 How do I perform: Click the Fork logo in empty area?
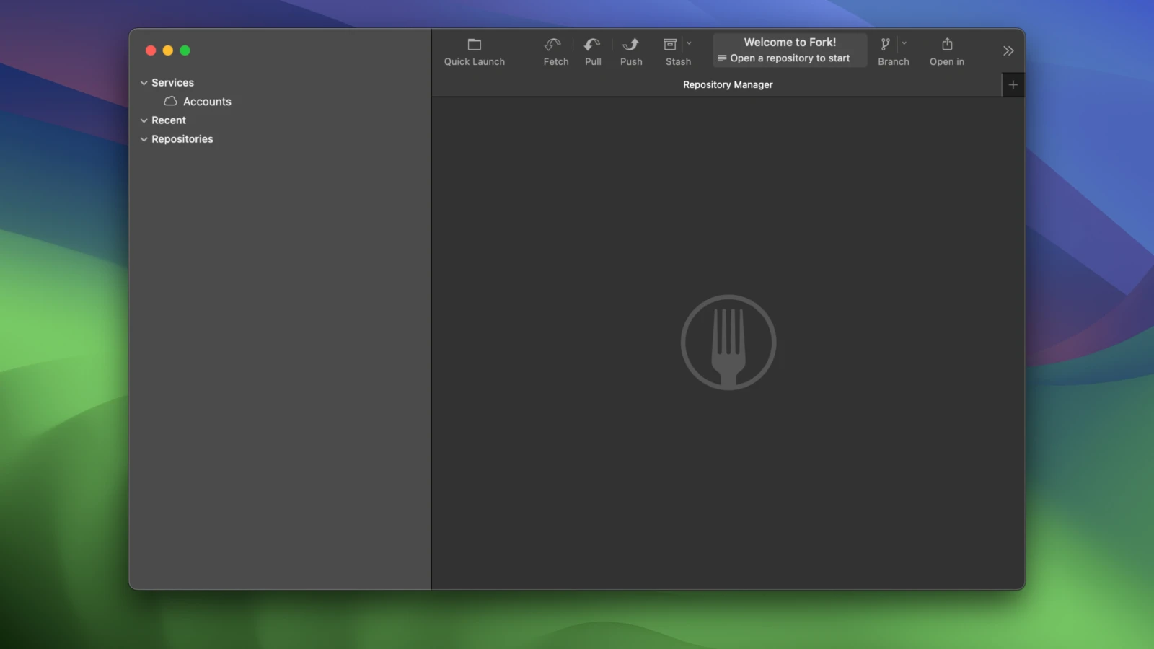tap(728, 343)
